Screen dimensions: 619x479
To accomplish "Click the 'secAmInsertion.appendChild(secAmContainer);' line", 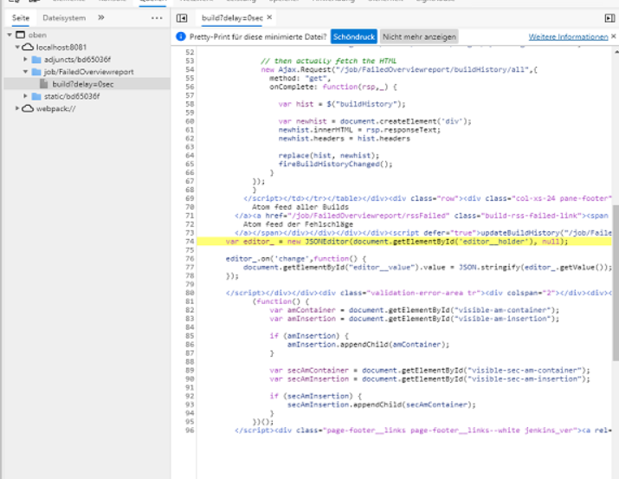I will (x=381, y=405).
